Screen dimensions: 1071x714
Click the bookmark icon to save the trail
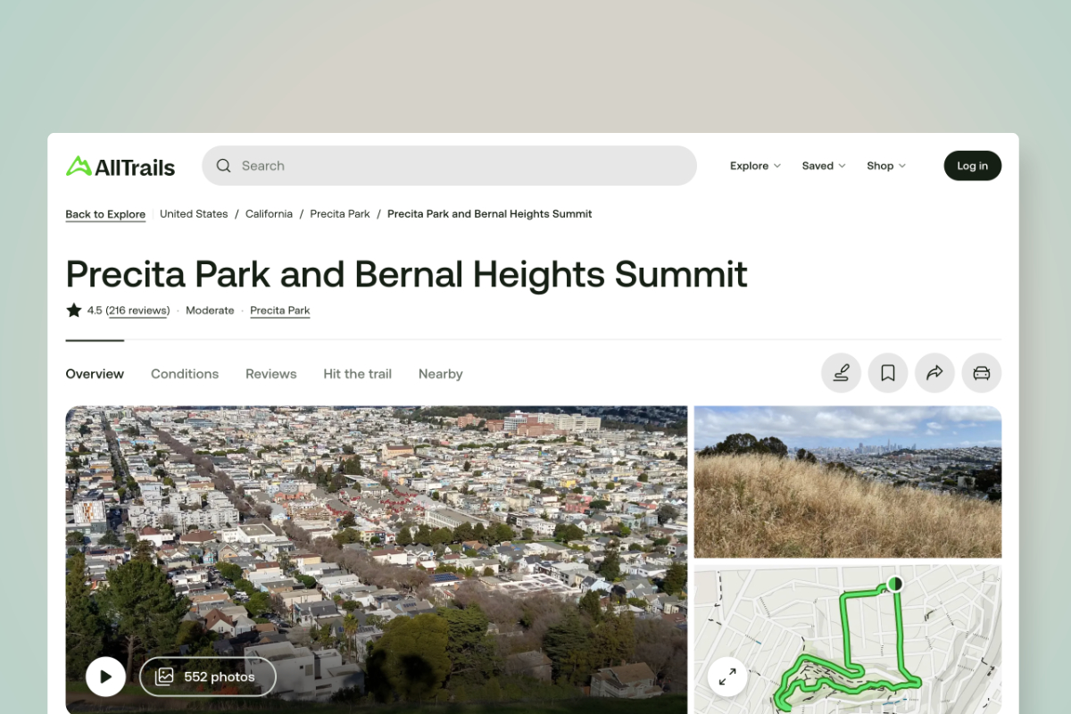[887, 373]
